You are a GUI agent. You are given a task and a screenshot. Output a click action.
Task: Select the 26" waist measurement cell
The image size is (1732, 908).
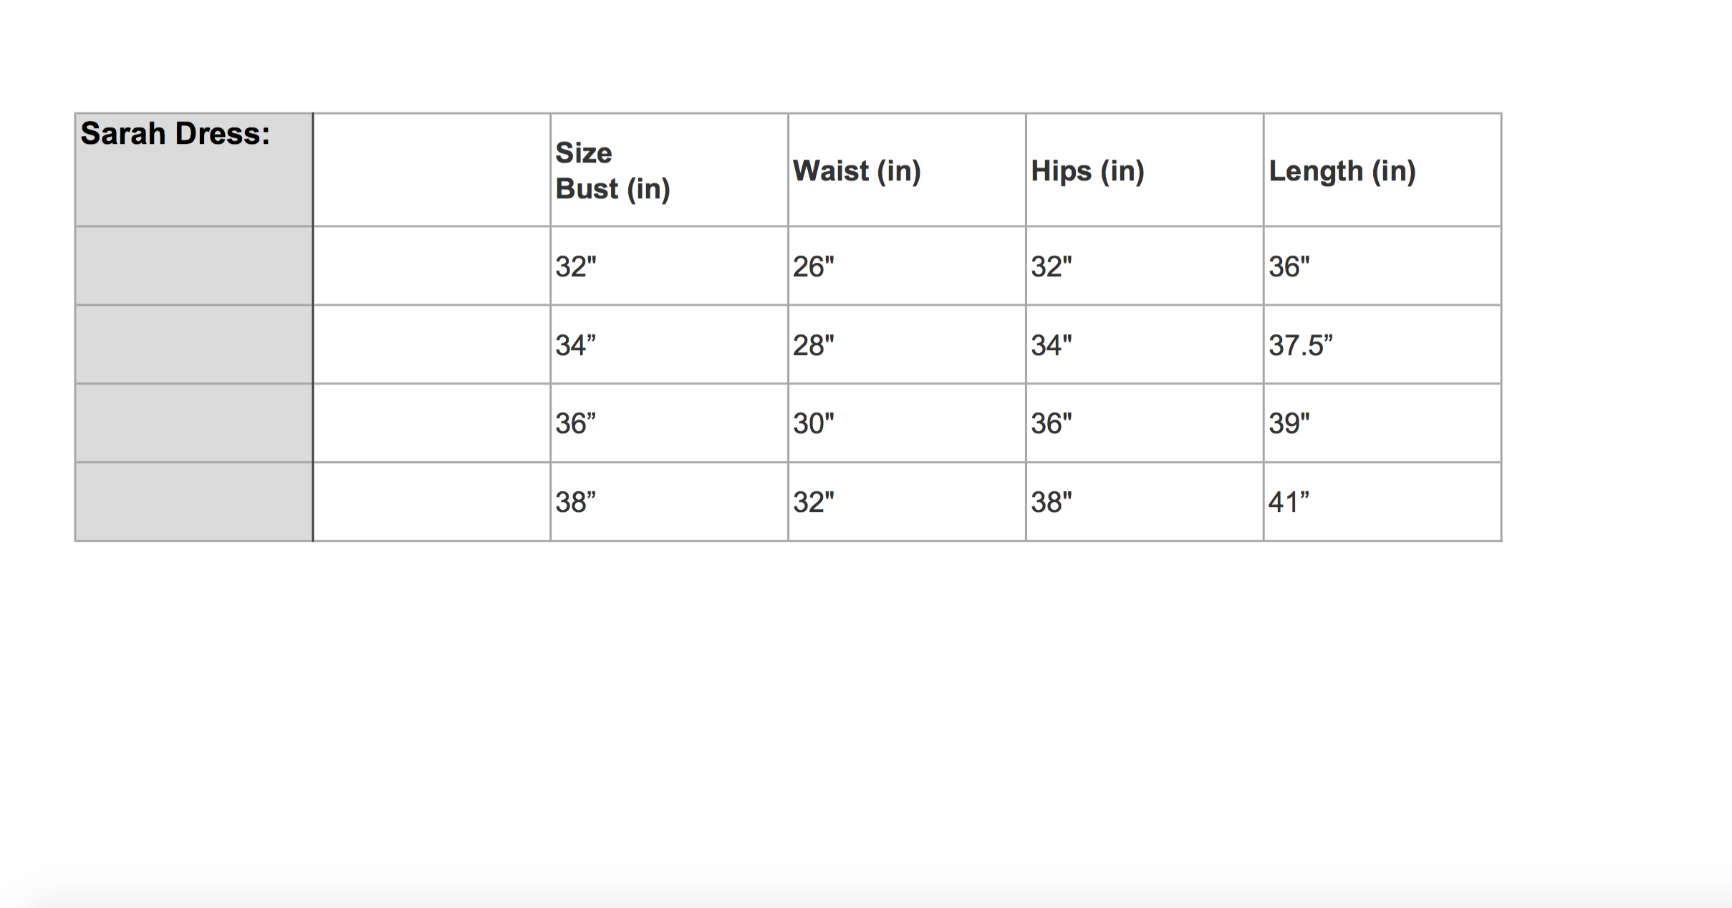point(814,266)
